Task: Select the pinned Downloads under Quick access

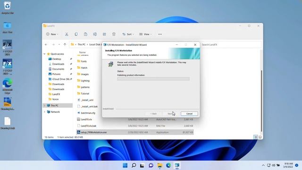Action: tap(58, 64)
